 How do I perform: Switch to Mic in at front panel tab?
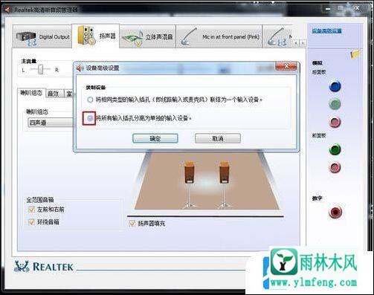(219, 36)
